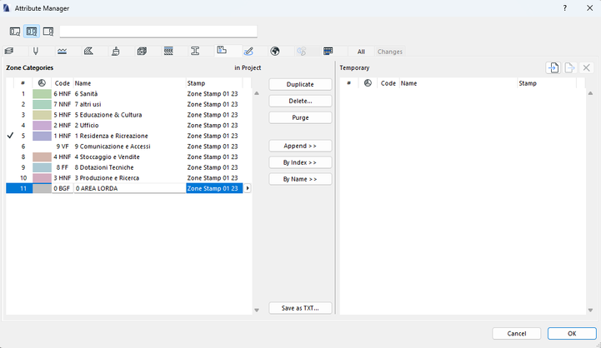The width and height of the screenshot is (601, 348).
Task: Open the Layers attribute tab
Action: 9,51
